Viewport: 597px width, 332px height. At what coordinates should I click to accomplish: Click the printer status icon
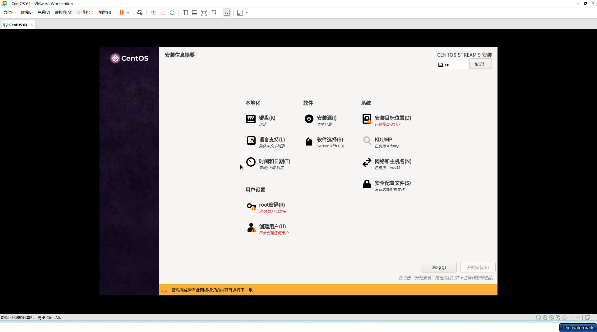pyautogui.click(x=565, y=317)
